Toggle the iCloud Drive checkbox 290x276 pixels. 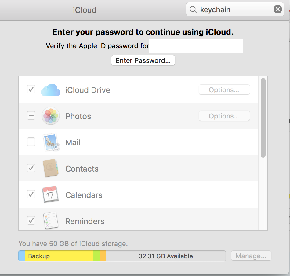31,89
